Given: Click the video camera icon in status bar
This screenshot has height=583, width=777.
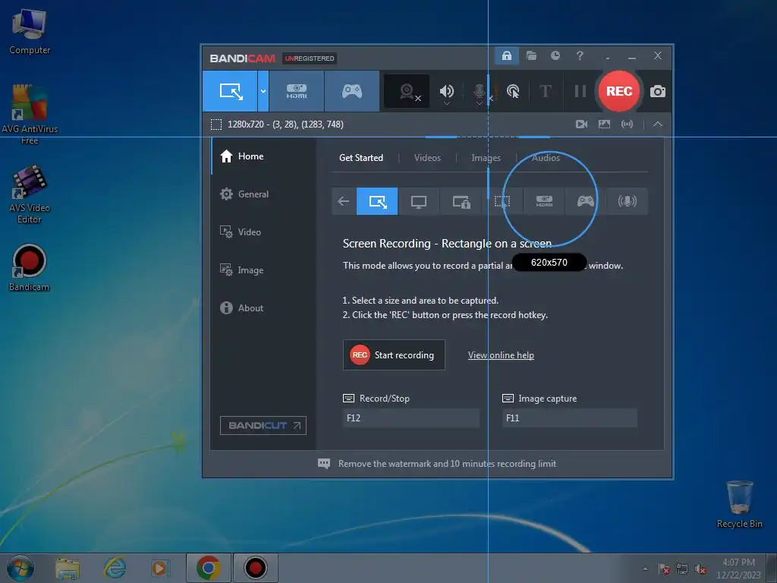Looking at the screenshot, I should 581,124.
